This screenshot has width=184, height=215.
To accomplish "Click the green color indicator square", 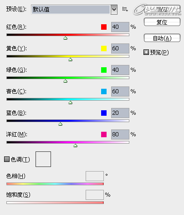I will [104, 70].
